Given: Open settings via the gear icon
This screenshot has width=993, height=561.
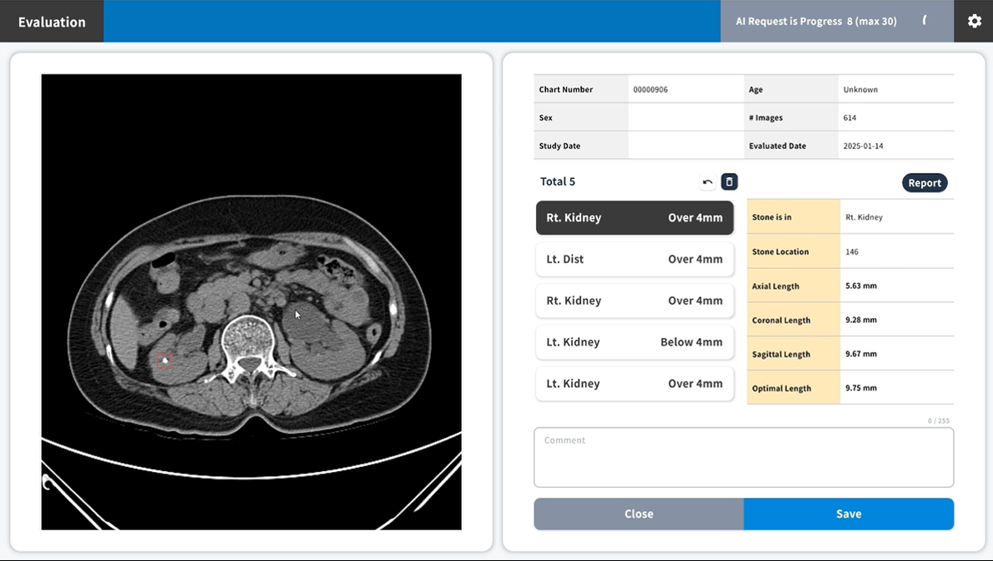Looking at the screenshot, I should pos(974,22).
